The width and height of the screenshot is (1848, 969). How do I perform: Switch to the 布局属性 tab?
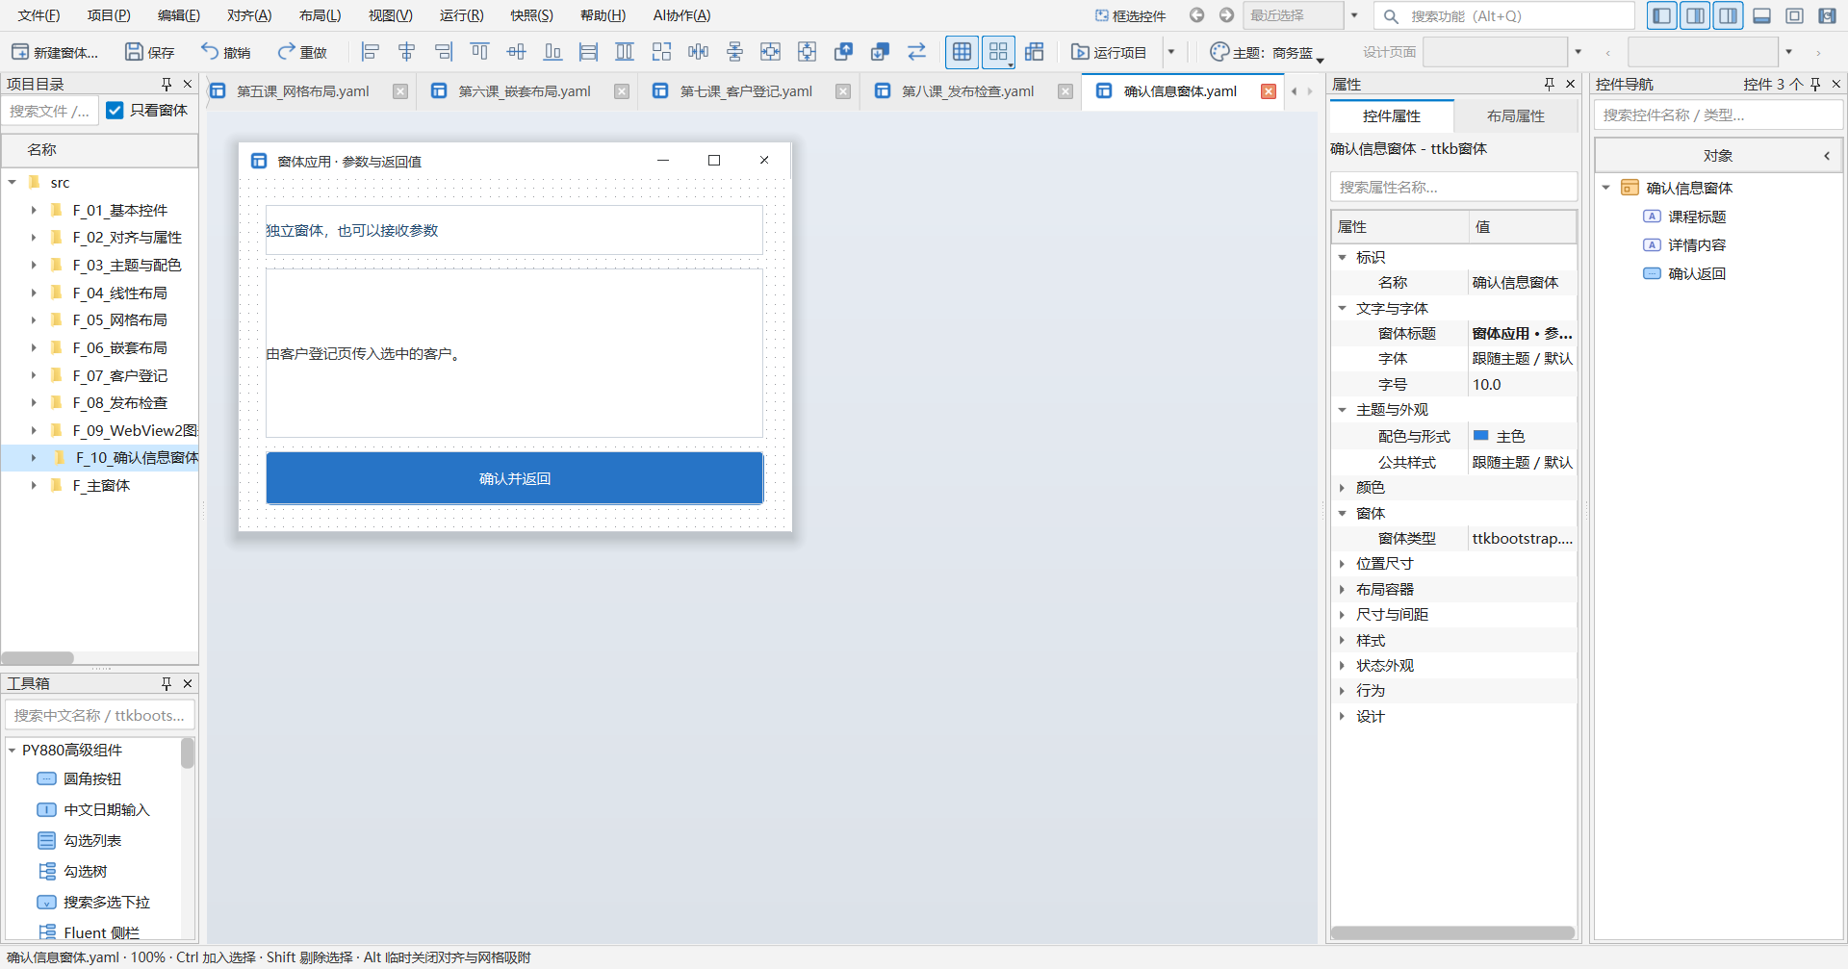click(1516, 116)
